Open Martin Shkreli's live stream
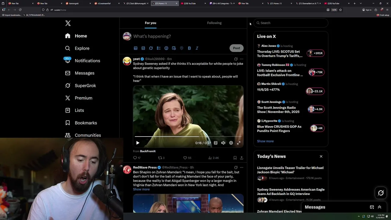The height and width of the screenshot is (220, 391). pyautogui.click(x=291, y=89)
